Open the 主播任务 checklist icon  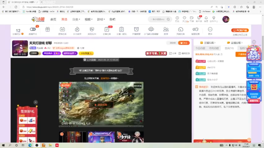(107, 29)
